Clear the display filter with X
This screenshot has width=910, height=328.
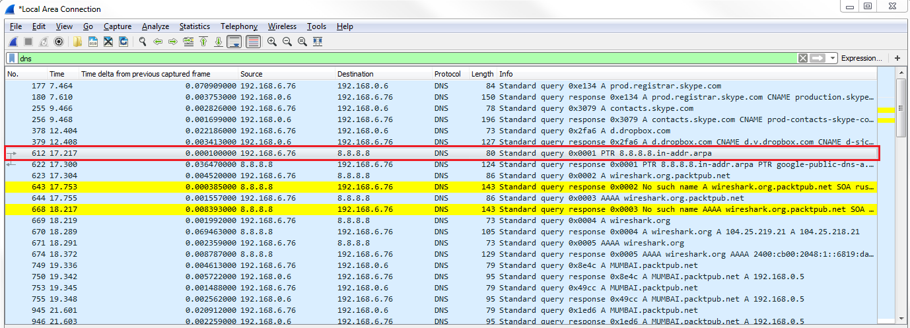(803, 58)
